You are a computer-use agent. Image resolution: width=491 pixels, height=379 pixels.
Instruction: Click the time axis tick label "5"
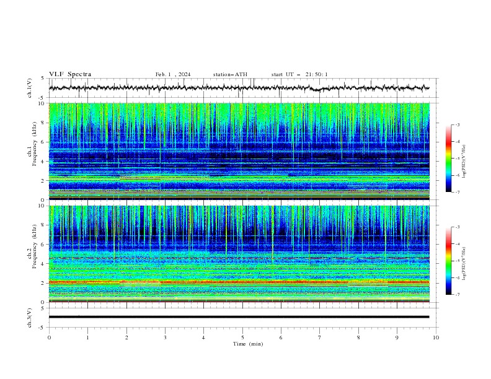[242, 338]
